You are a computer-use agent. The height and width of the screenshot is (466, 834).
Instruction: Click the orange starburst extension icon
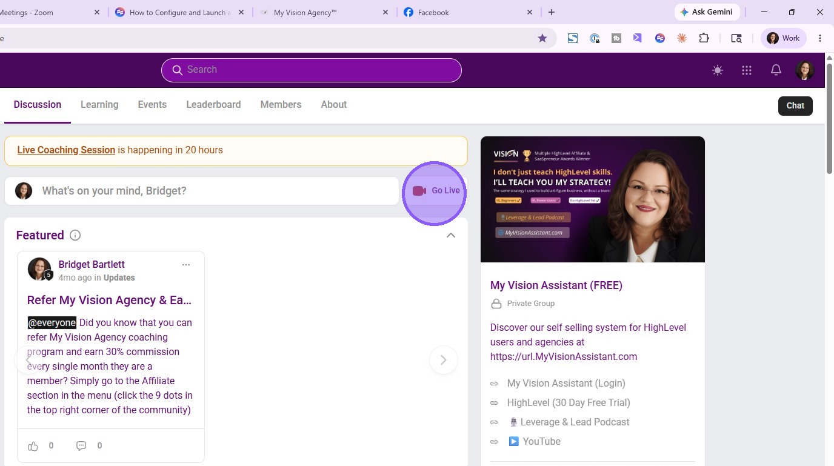pyautogui.click(x=682, y=38)
